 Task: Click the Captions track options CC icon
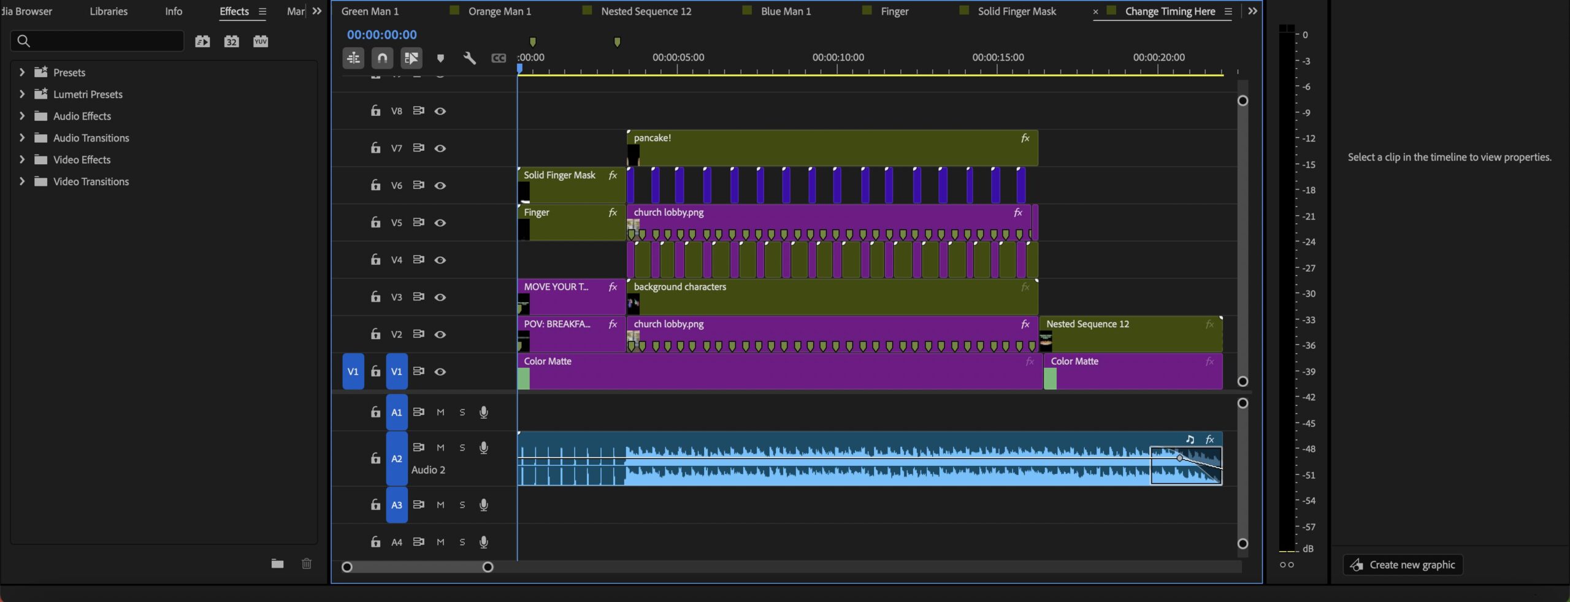point(499,58)
